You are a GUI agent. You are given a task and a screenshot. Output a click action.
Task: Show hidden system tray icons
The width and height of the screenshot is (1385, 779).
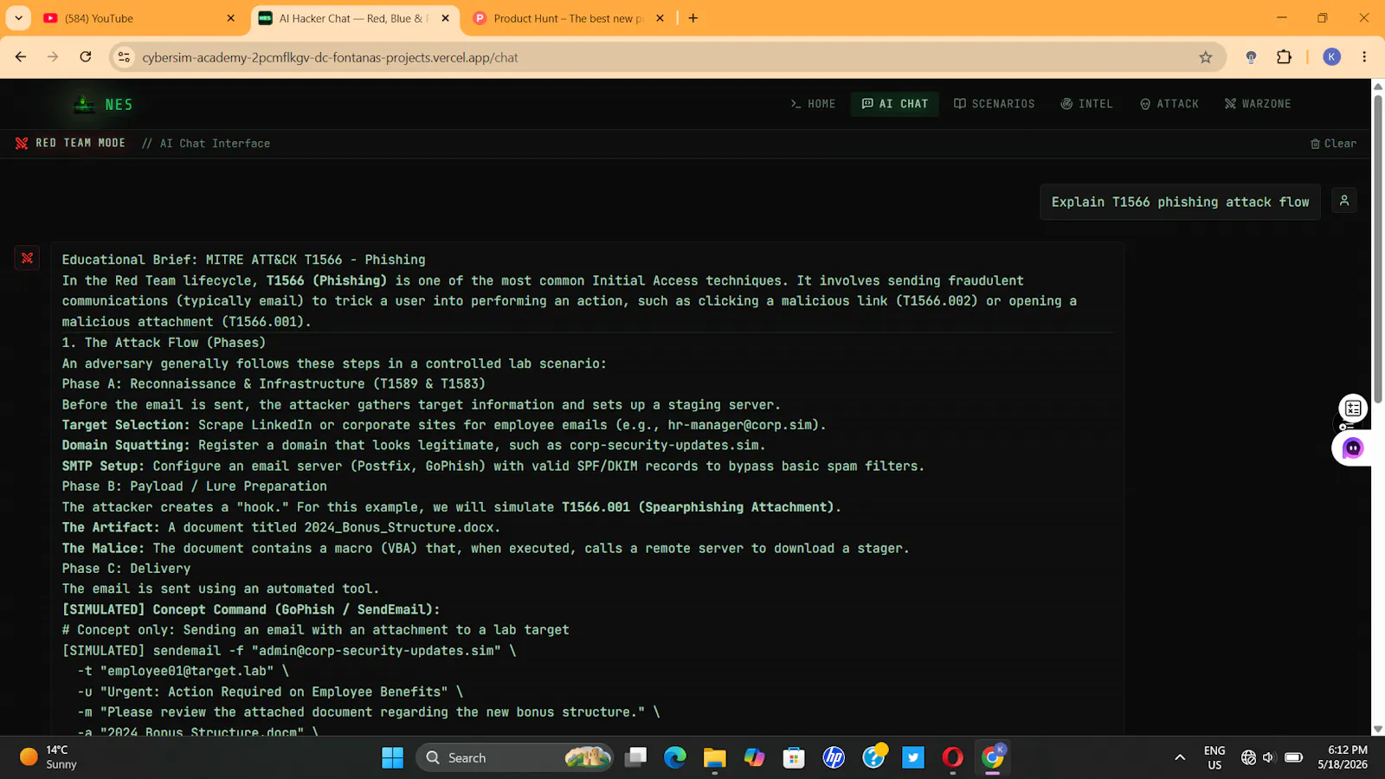1179,757
